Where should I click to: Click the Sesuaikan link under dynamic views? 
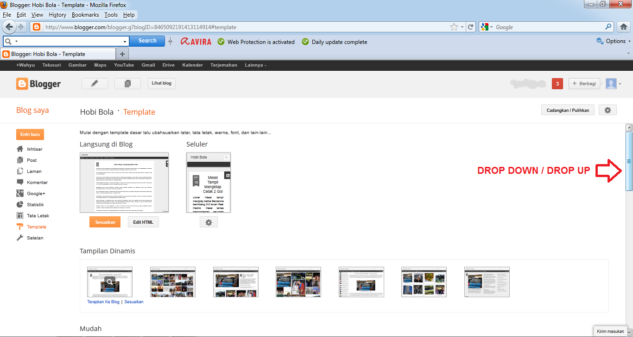coord(134,302)
